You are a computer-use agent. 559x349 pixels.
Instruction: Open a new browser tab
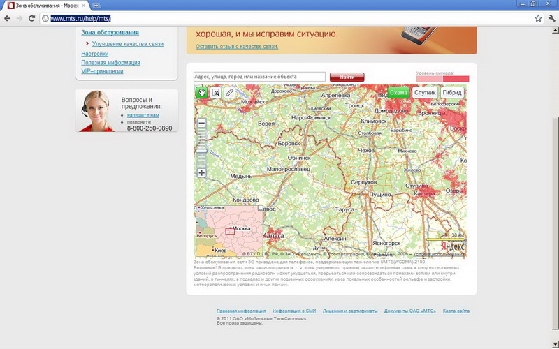(x=96, y=6)
